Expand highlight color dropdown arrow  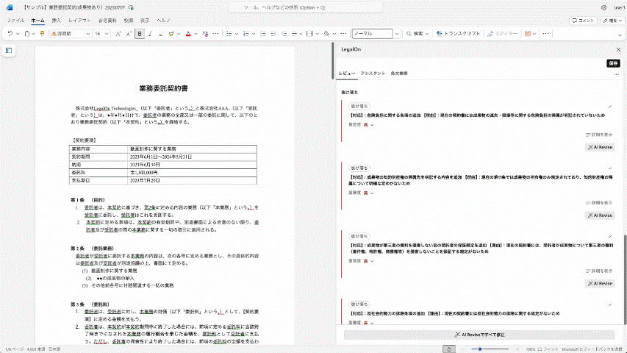coord(179,34)
